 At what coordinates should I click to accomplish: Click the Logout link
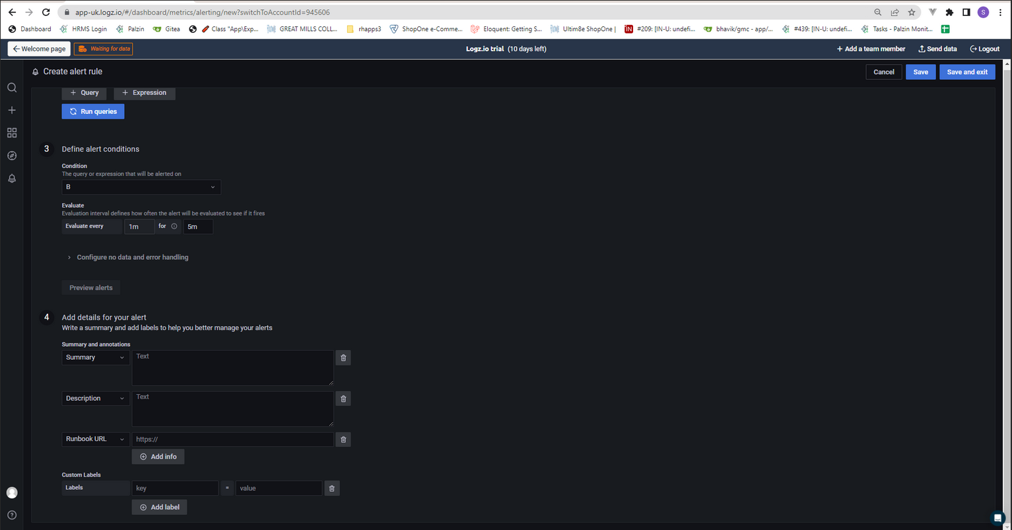[x=984, y=49]
